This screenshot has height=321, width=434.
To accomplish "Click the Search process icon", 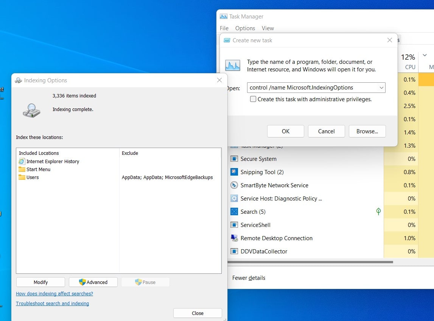I will pyautogui.click(x=234, y=212).
